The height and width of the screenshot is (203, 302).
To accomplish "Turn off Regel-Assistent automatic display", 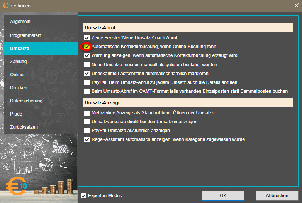I will (x=87, y=139).
